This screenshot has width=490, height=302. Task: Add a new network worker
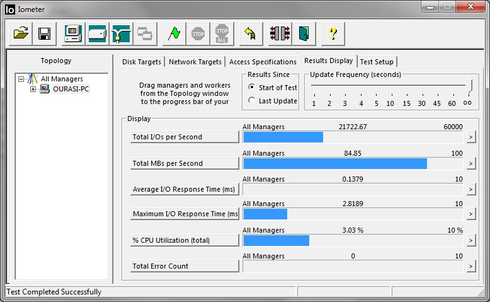pyautogui.click(x=122, y=33)
